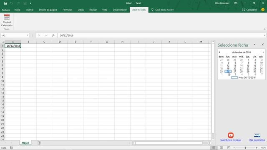
Task: Open the Name Box dropdown arrow
Action: click(28, 35)
